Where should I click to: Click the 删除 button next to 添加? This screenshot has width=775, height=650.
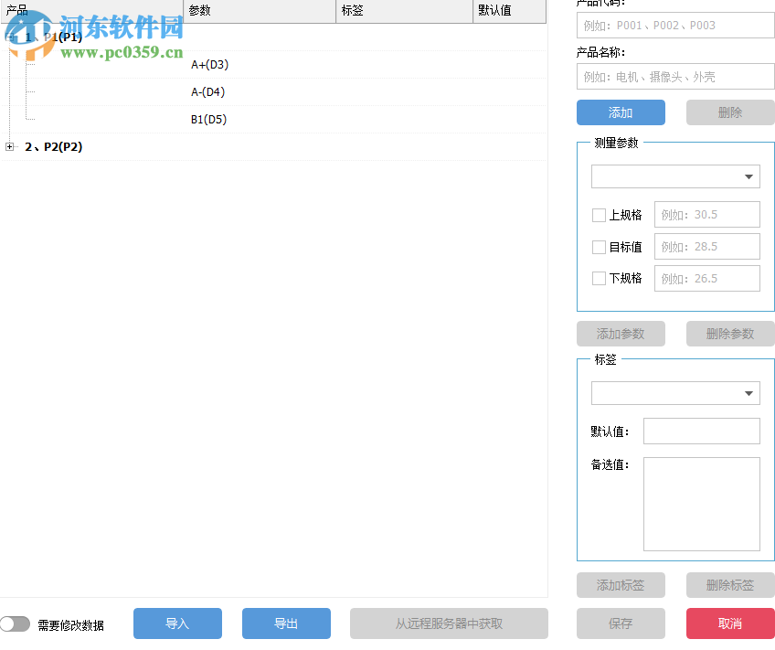tap(730, 112)
